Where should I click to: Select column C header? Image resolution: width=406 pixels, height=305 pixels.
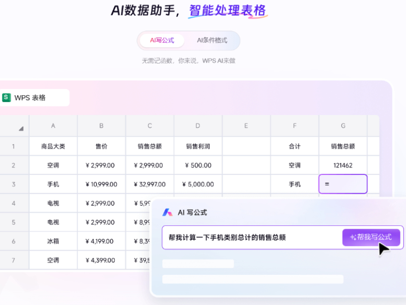(x=150, y=126)
